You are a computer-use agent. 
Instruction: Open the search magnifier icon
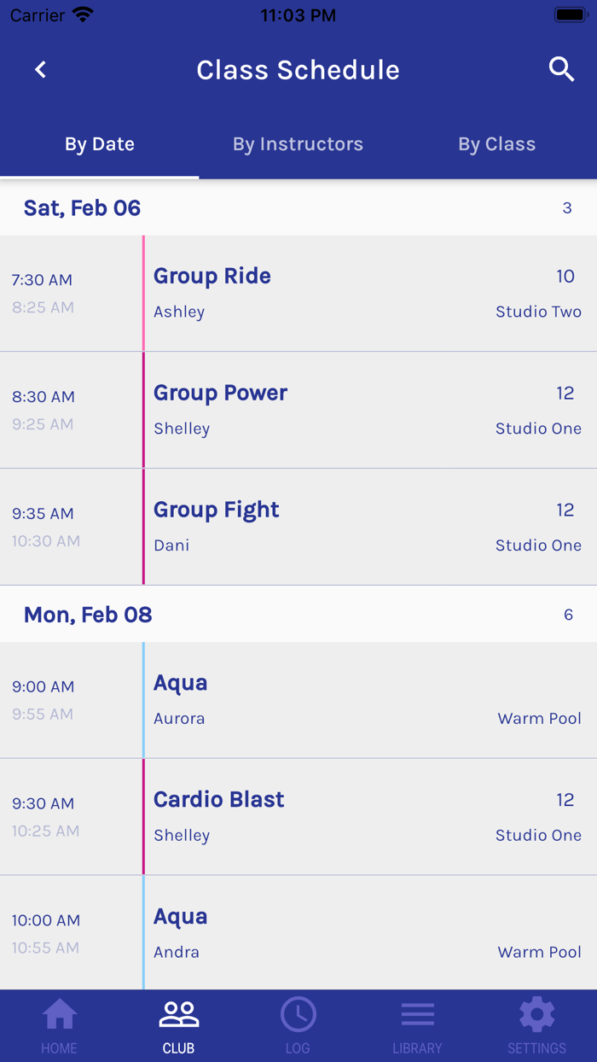(561, 70)
